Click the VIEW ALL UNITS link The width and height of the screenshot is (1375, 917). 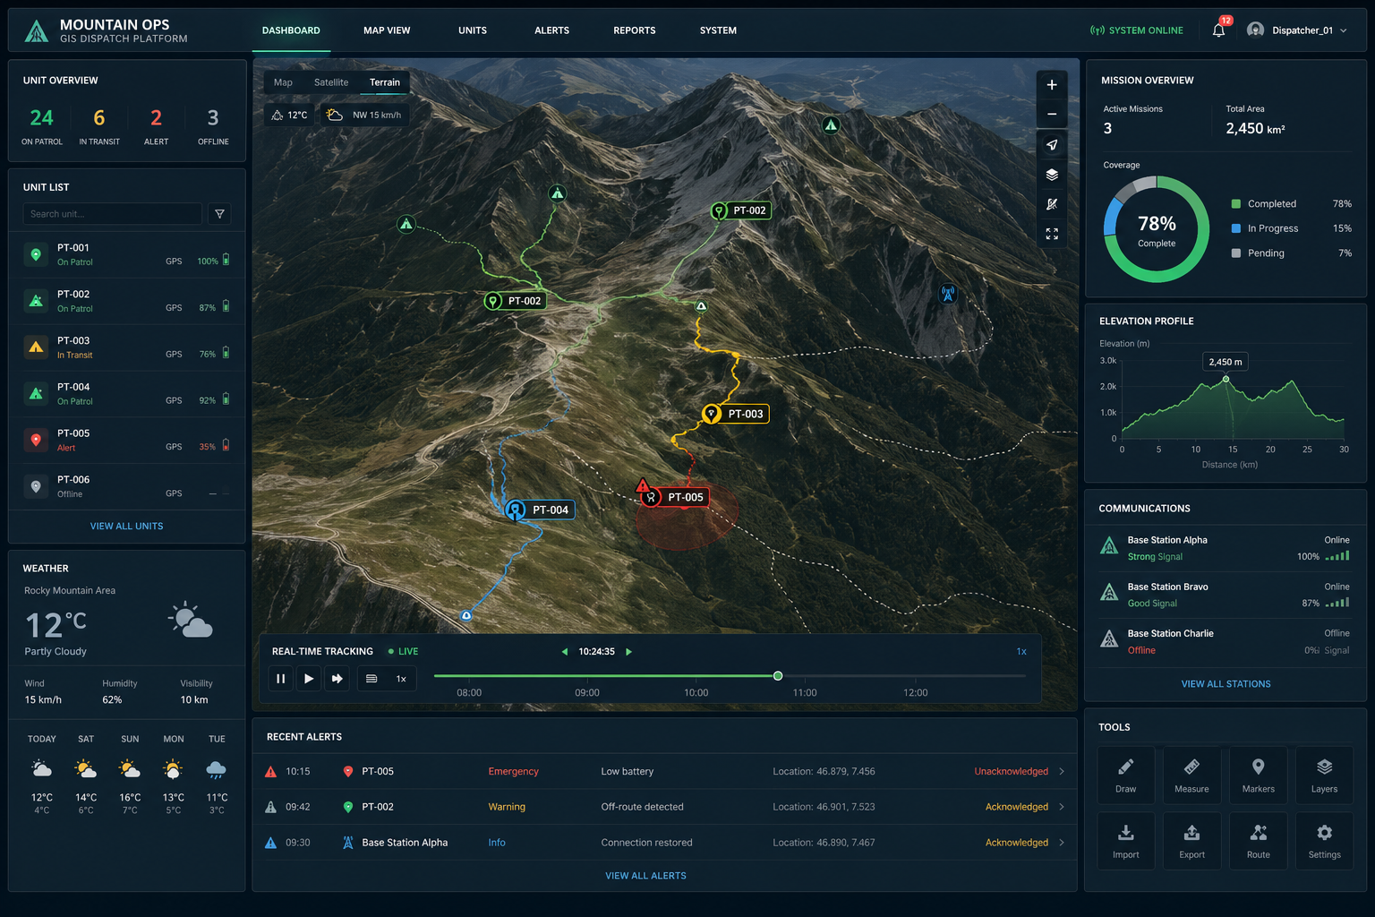pyautogui.click(x=126, y=526)
